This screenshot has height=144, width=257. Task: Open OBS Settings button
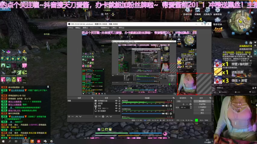(202, 110)
